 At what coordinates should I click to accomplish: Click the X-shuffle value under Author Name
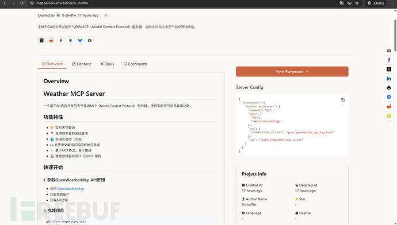[x=249, y=204]
